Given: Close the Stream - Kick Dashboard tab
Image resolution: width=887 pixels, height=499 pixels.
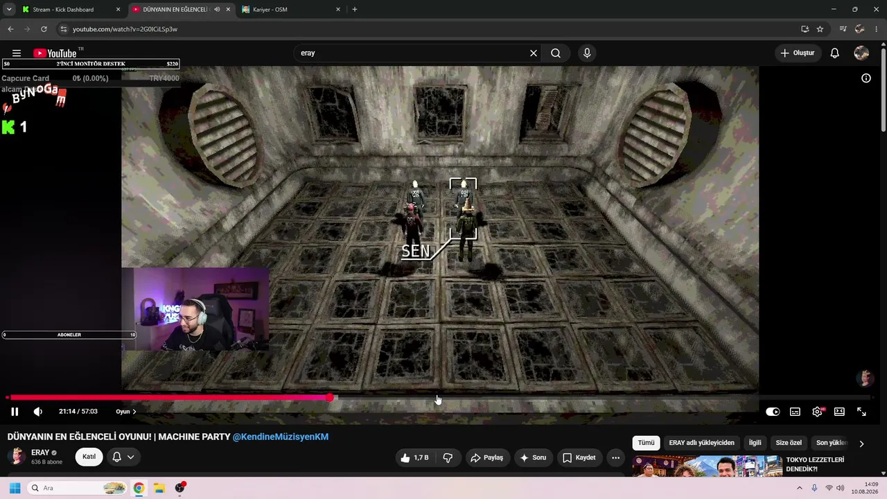Looking at the screenshot, I should 118,10.
